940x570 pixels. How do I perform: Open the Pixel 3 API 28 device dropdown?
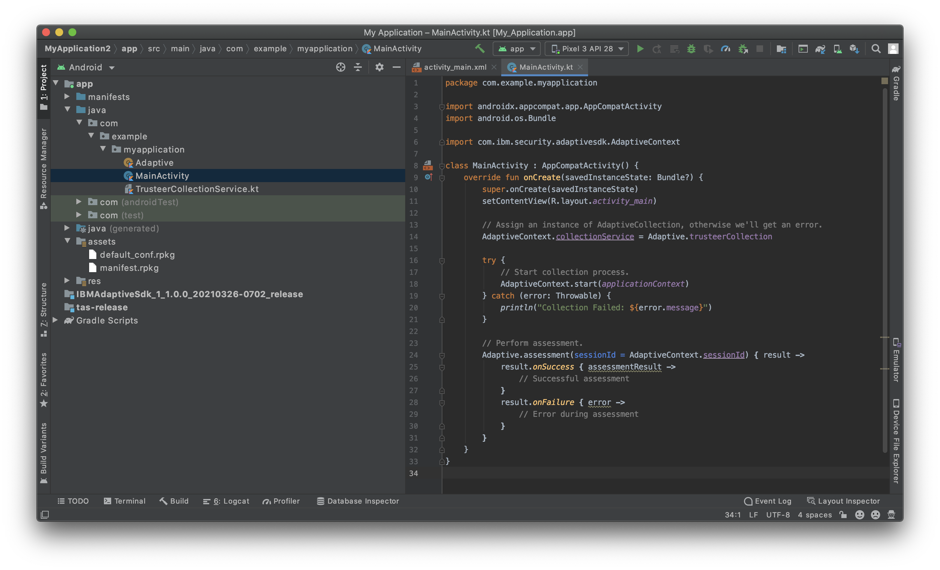pyautogui.click(x=587, y=49)
